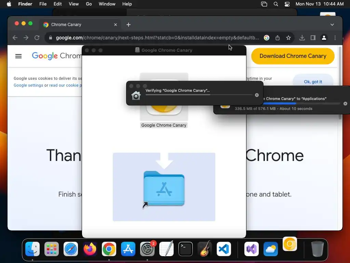Open Firefox from the Dock
The width and height of the screenshot is (350, 263).
(90, 249)
